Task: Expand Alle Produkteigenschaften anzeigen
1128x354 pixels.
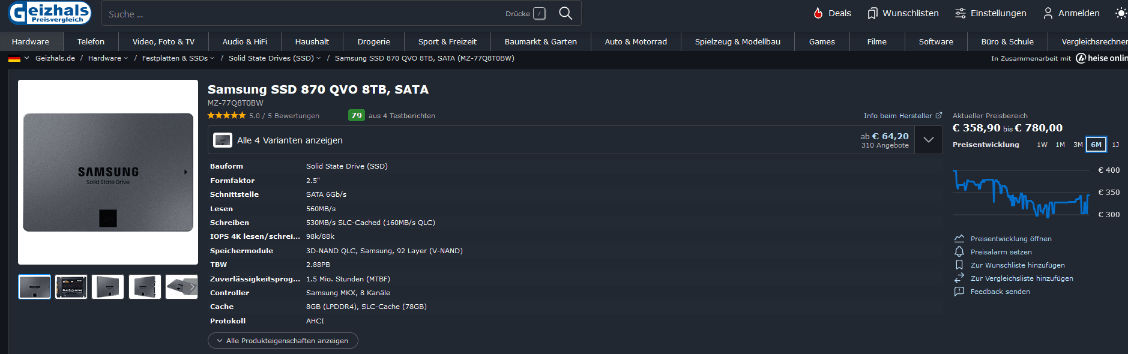Action: [283, 341]
